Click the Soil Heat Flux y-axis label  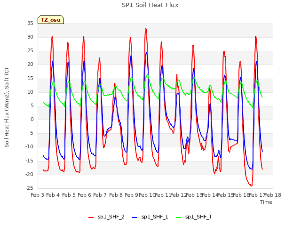coord(7,107)
